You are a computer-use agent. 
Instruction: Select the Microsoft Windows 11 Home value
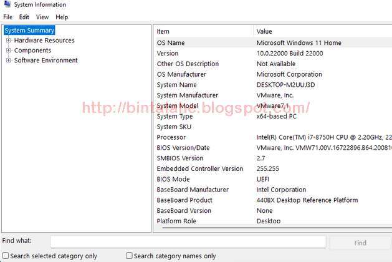coord(299,43)
